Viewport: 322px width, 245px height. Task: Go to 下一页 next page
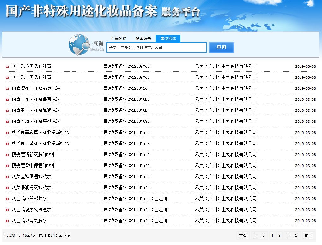pyautogui.click(x=292, y=236)
